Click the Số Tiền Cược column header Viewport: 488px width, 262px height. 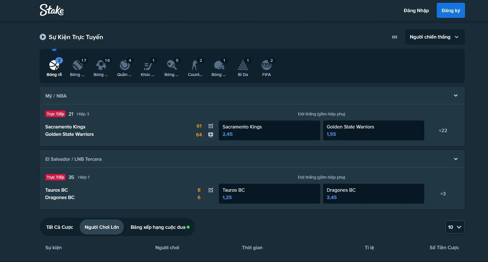pyautogui.click(x=444, y=248)
